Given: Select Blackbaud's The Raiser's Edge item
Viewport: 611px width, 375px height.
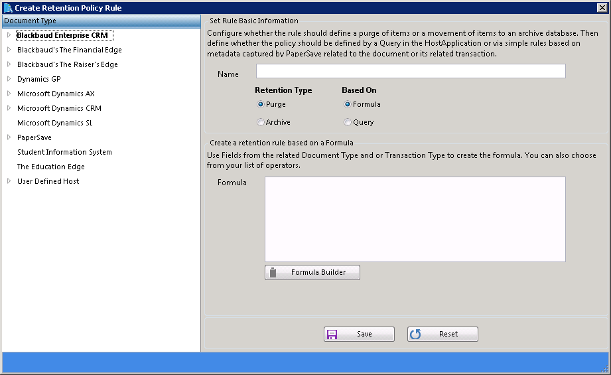Looking at the screenshot, I should [68, 64].
